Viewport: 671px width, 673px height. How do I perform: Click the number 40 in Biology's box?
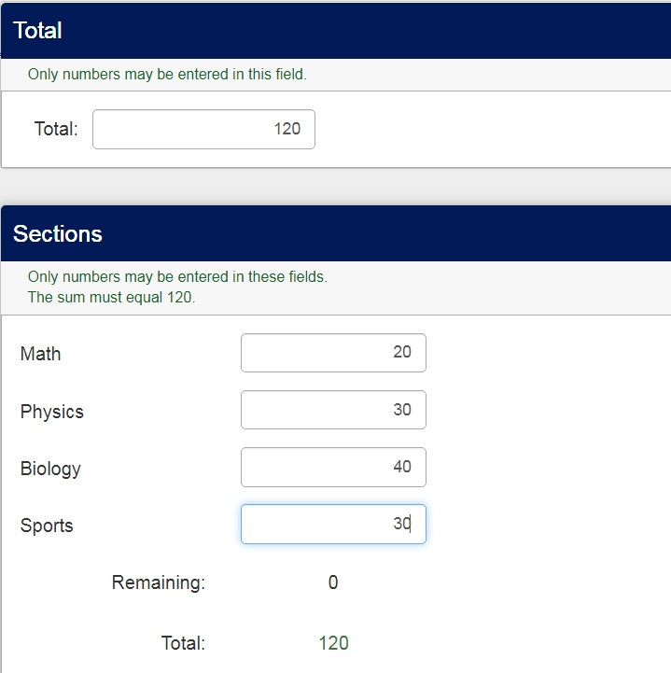point(401,467)
